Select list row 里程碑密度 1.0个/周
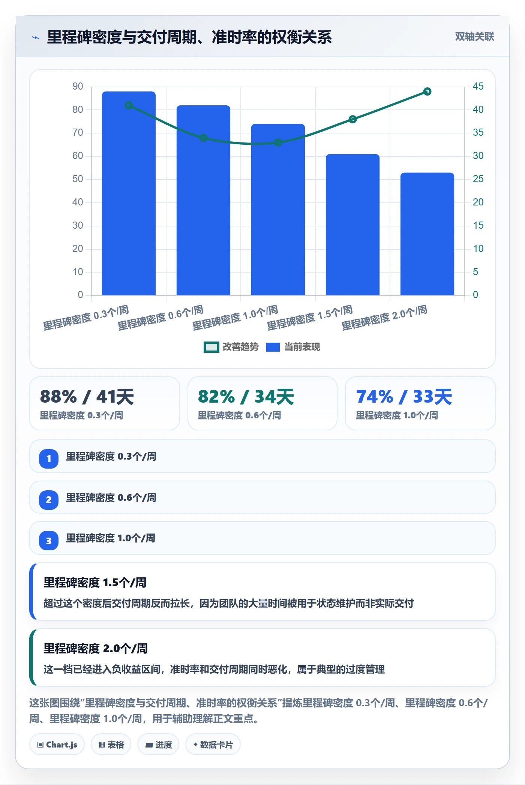The height and width of the screenshot is (785, 525). 262,538
